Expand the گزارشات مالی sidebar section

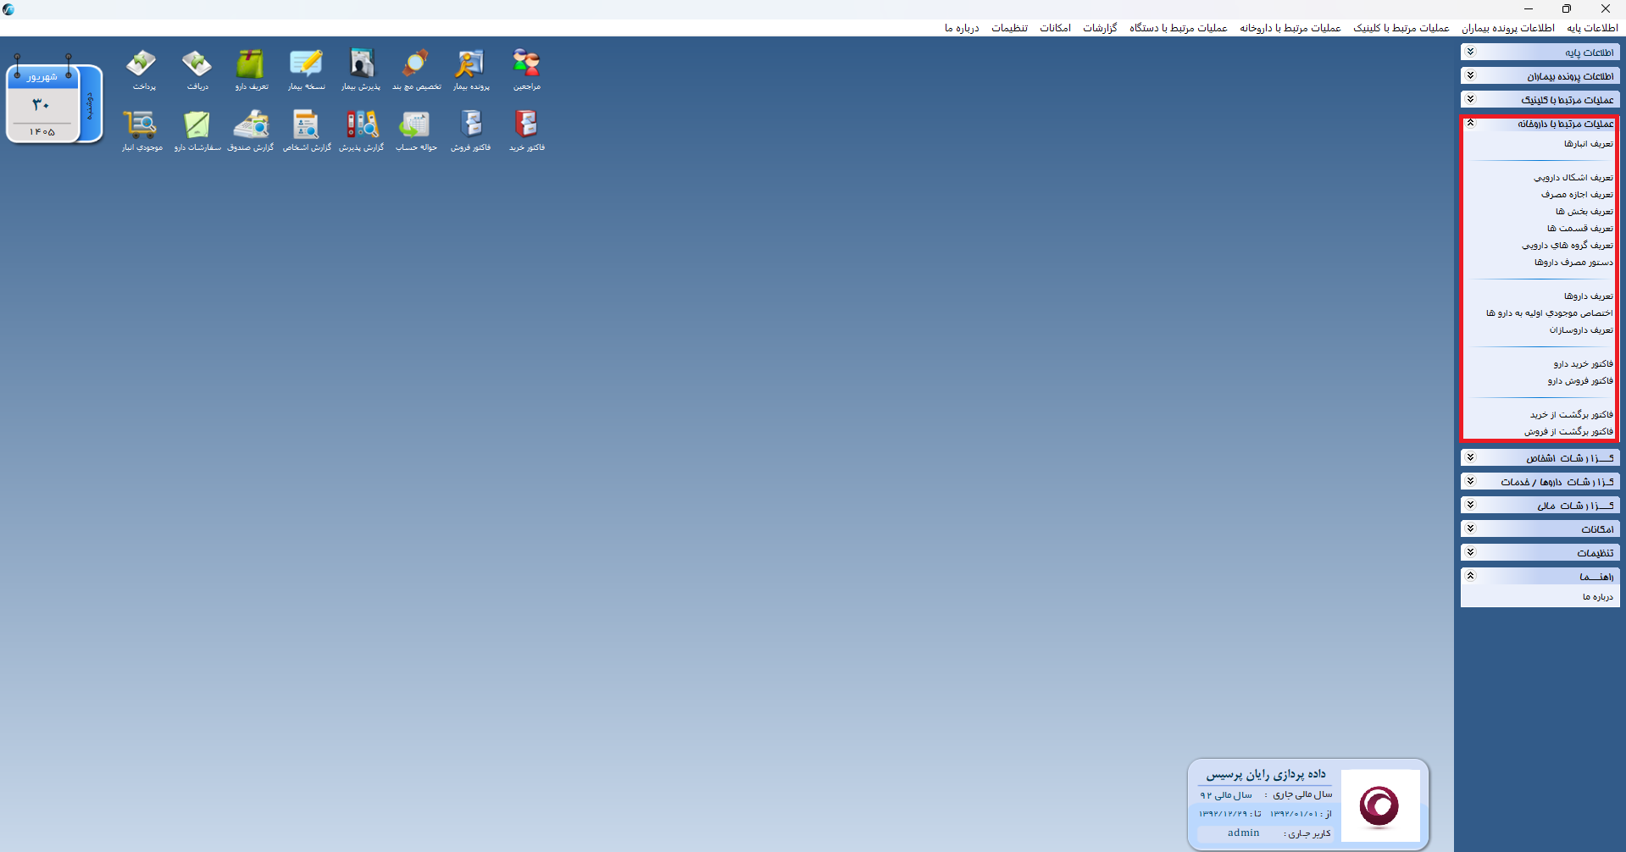point(1540,506)
